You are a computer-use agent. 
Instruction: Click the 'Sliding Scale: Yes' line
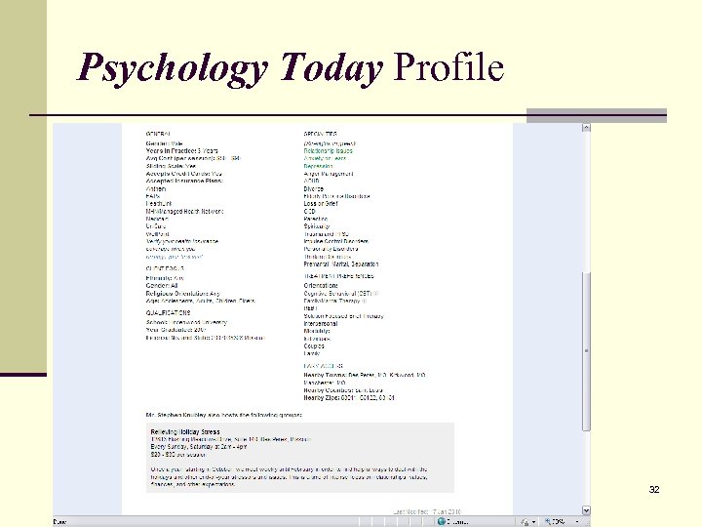tap(171, 166)
